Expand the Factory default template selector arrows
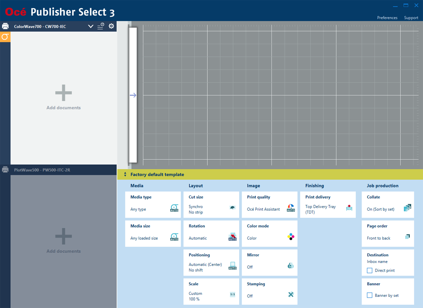This screenshot has height=308, width=423. (125, 175)
